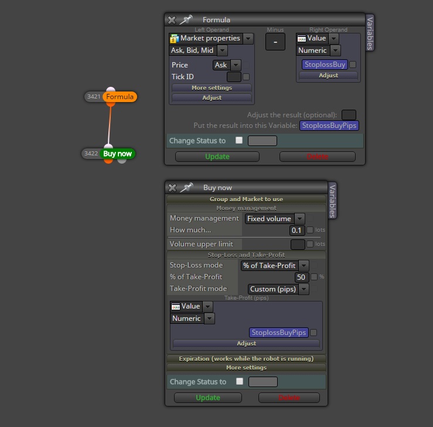
Task: Click the How much 0.1 input field
Action: tap(297, 231)
